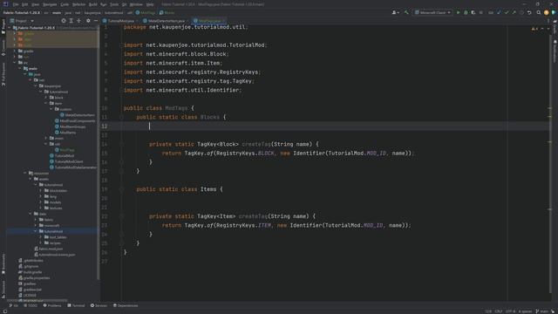
Task: Open Search Everywhere with the magnifier icon
Action: pos(539,12)
